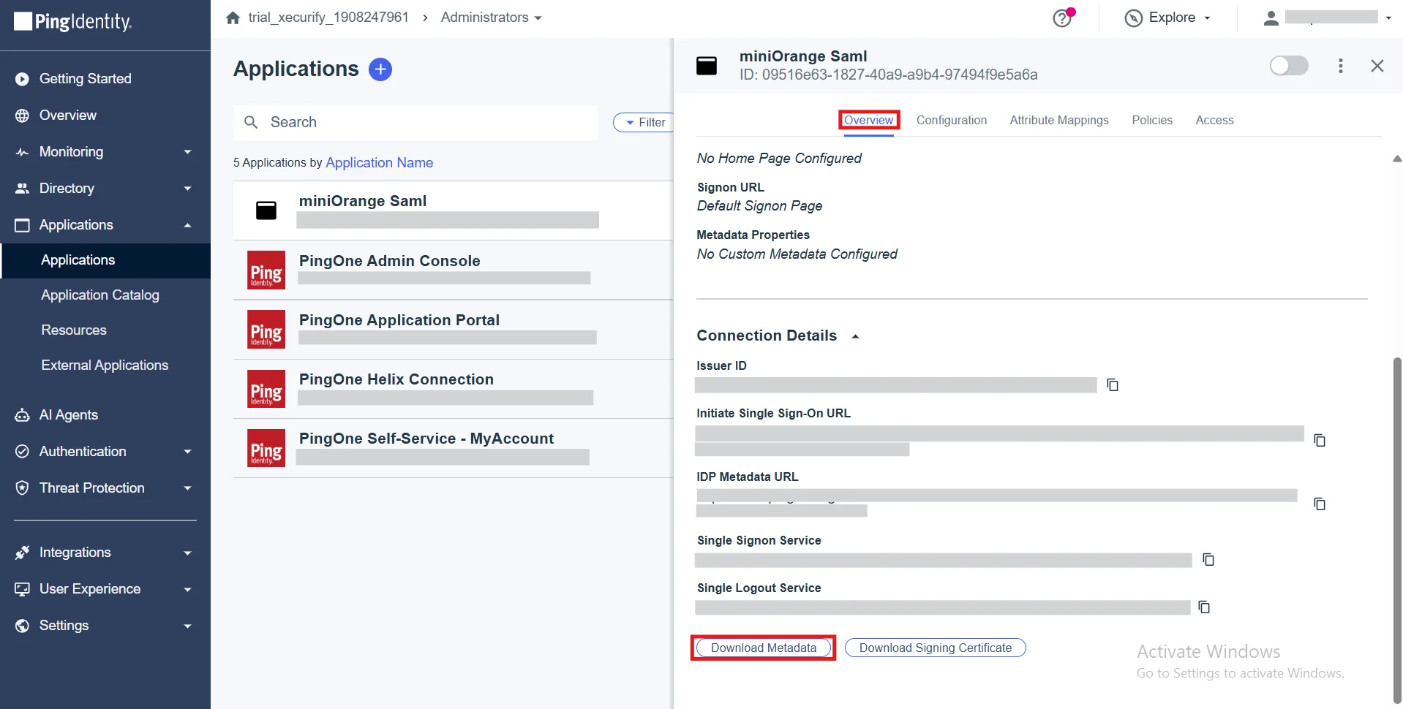Copy the IDP Metadata URL
The width and height of the screenshot is (1403, 709).
pyautogui.click(x=1320, y=504)
